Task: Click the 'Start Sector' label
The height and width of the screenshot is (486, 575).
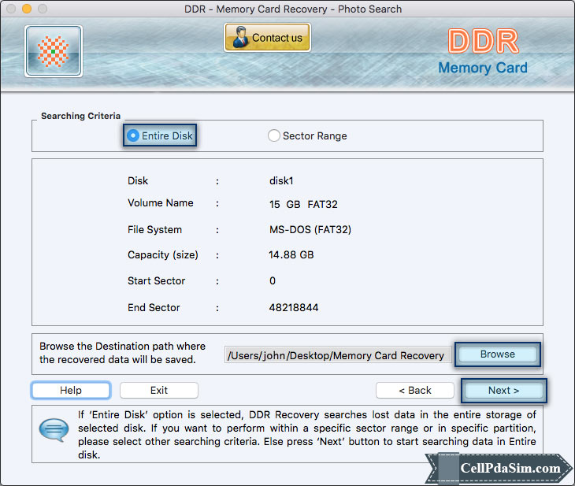Action: point(156,281)
